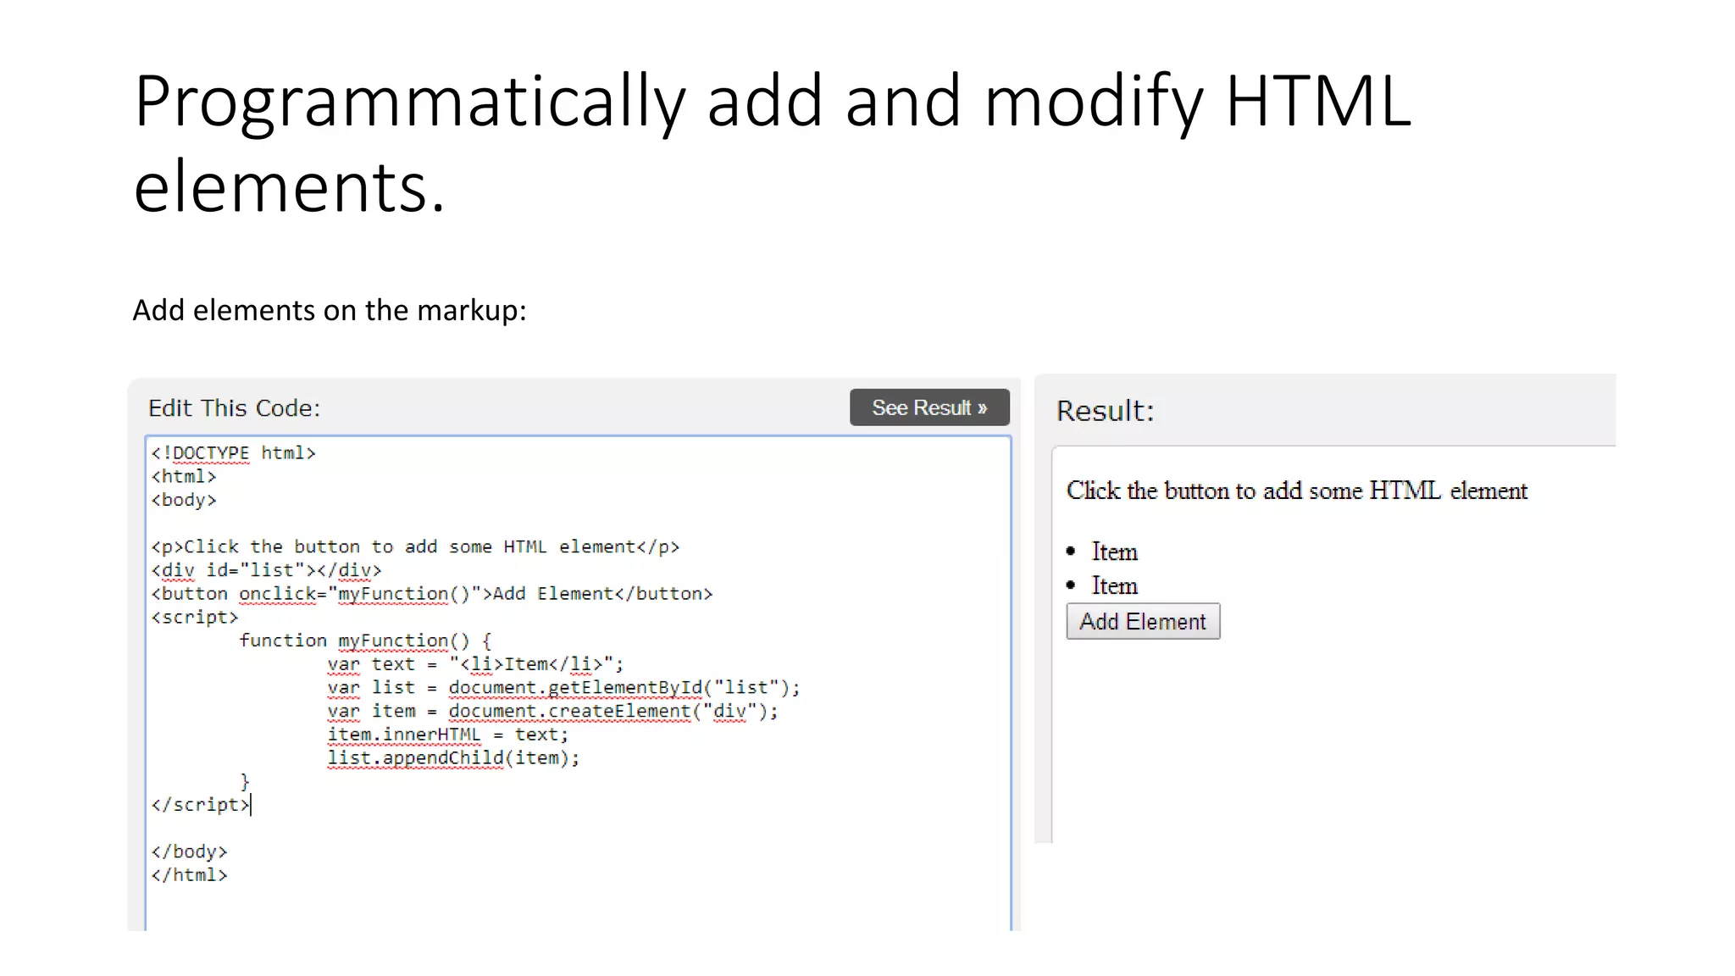Click the result paragraph about adding HTML element
The image size is (1735, 976).
(x=1297, y=491)
